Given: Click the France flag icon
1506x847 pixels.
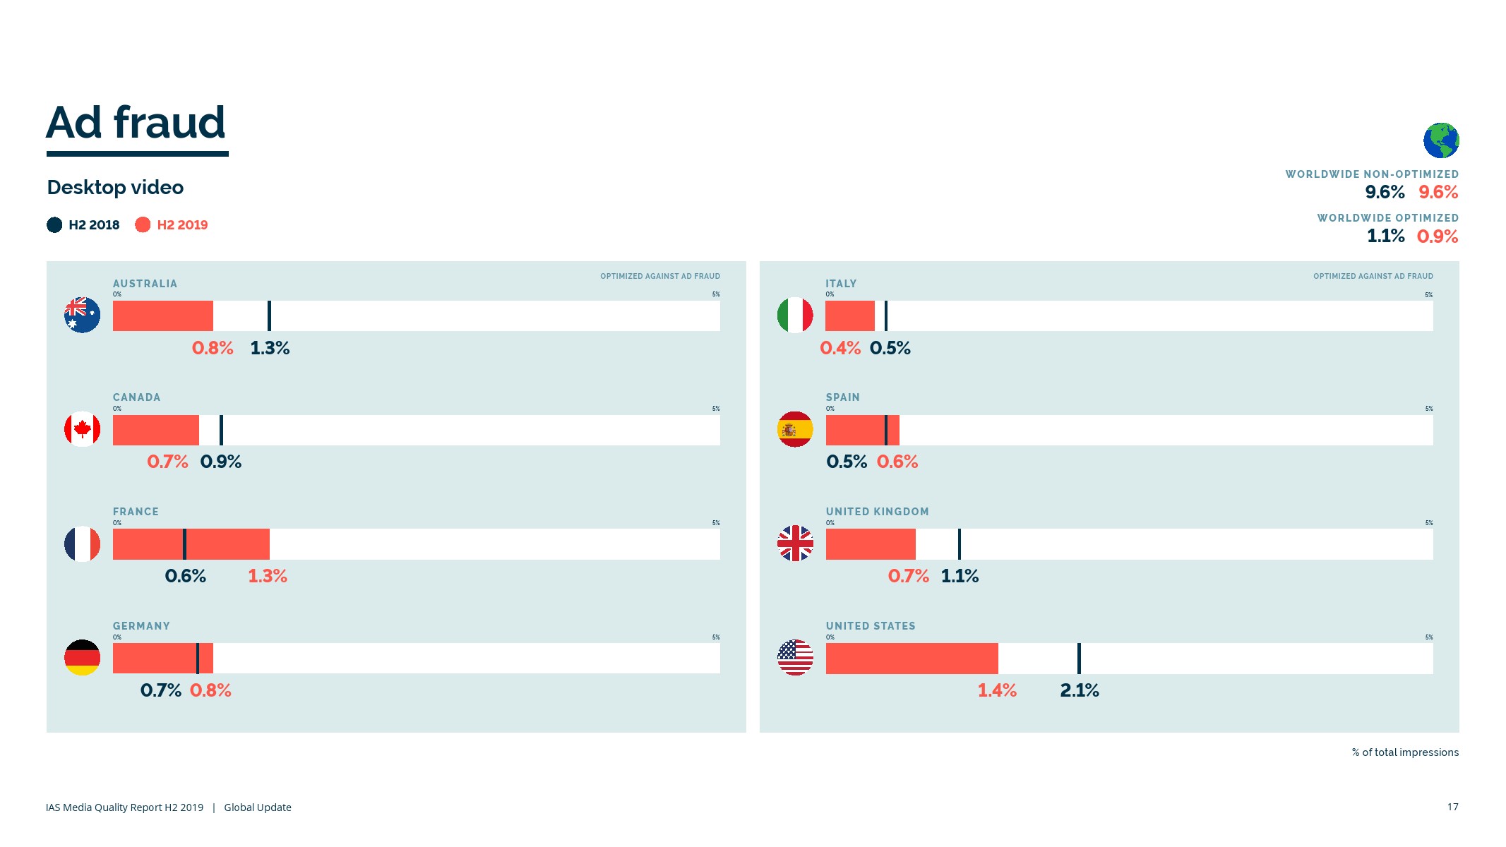Looking at the screenshot, I should coord(82,544).
